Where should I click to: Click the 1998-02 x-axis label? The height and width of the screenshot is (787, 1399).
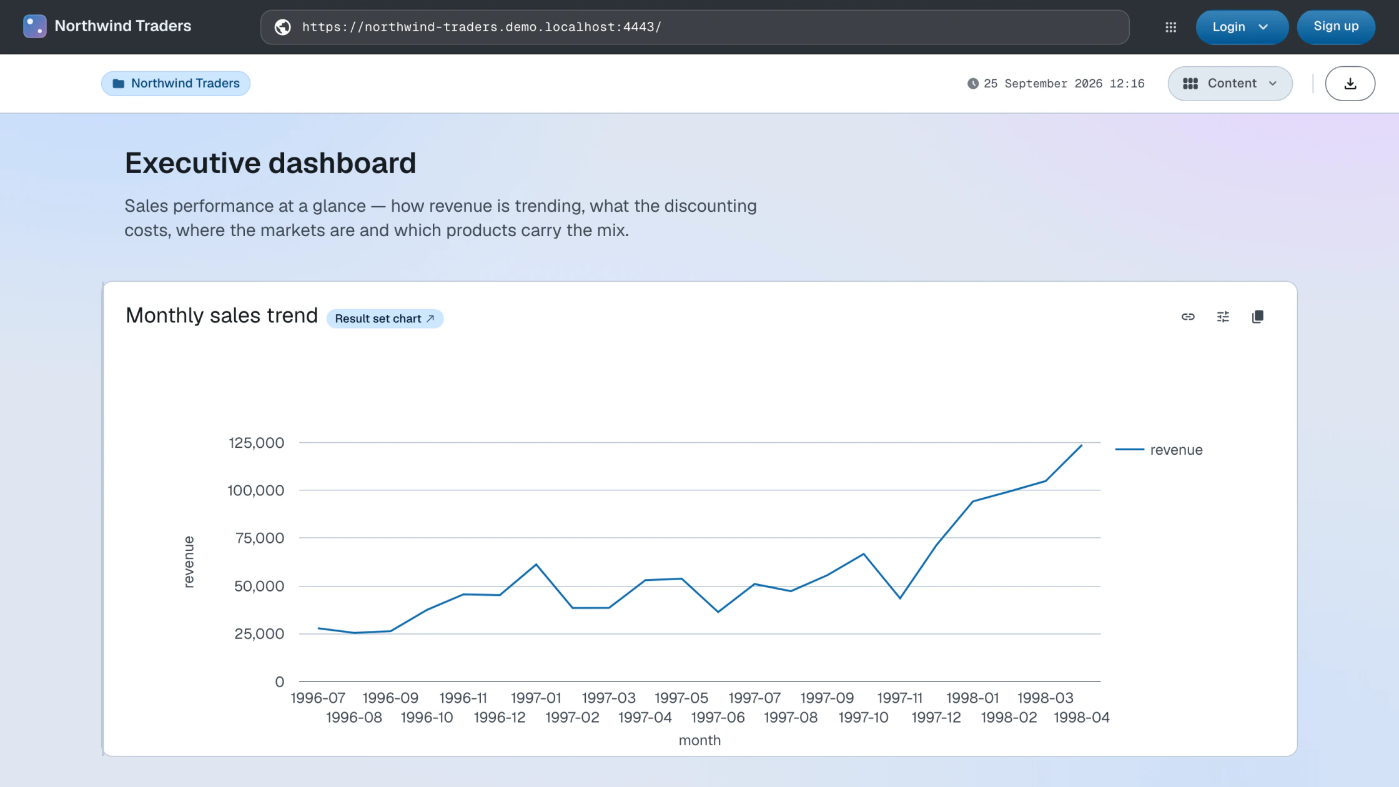click(1009, 717)
